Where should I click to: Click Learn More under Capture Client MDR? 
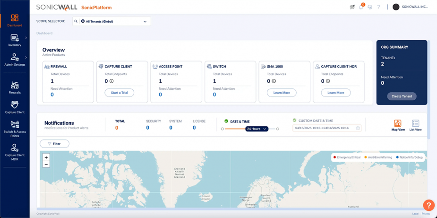(x=335, y=93)
